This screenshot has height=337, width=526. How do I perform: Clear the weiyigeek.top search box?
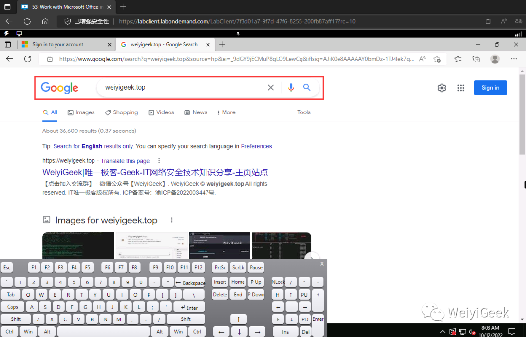pyautogui.click(x=271, y=88)
